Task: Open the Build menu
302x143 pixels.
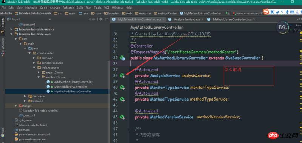Action: pos(80,8)
